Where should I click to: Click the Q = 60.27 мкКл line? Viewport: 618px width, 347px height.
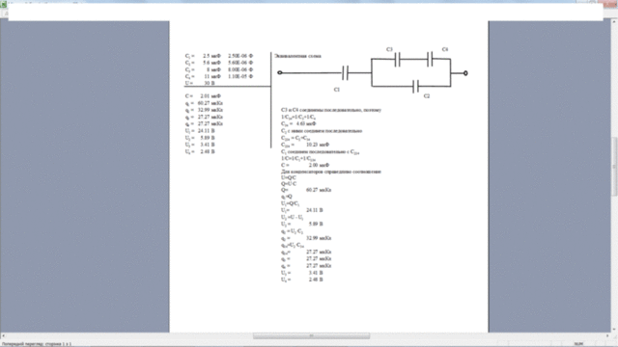(x=306, y=190)
